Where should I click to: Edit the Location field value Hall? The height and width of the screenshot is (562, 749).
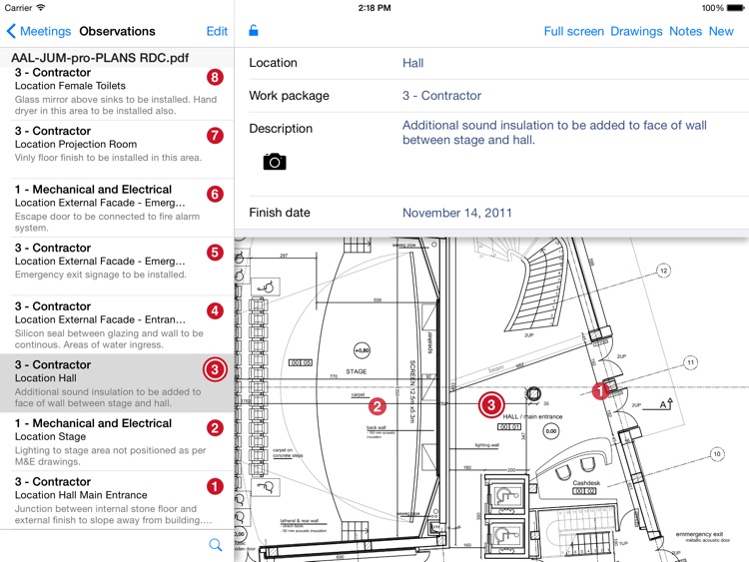412,63
